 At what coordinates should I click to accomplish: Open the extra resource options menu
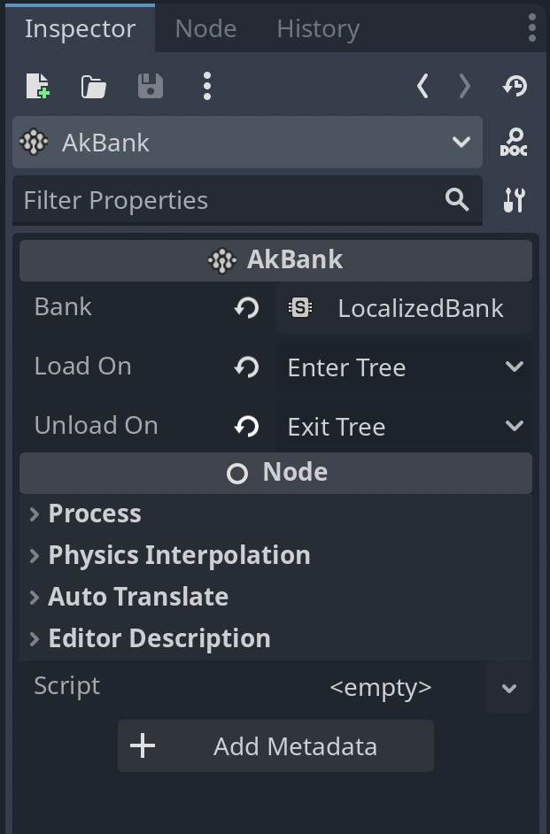206,86
